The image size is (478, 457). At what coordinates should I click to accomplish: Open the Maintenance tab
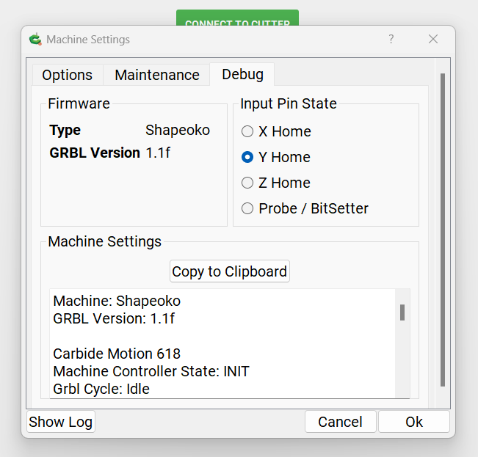pos(156,75)
